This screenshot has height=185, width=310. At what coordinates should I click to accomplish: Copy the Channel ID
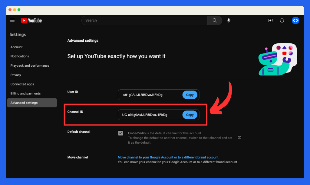(x=190, y=115)
